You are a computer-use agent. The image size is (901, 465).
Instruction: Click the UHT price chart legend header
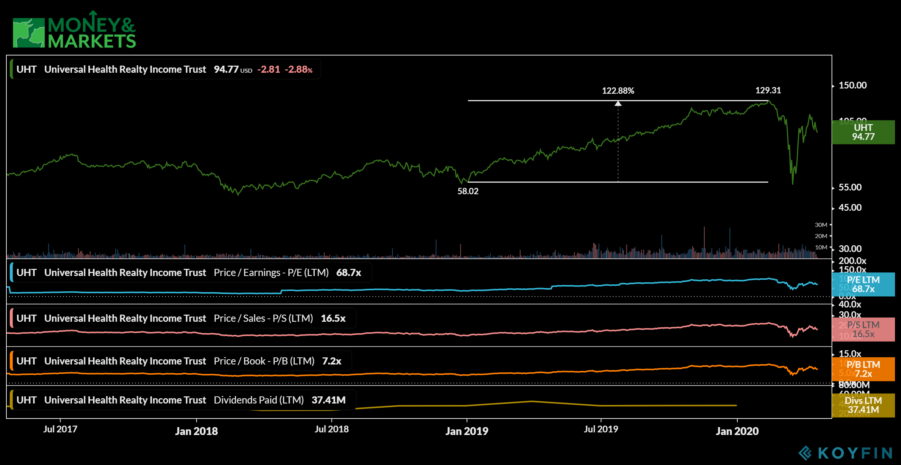pyautogui.click(x=165, y=69)
